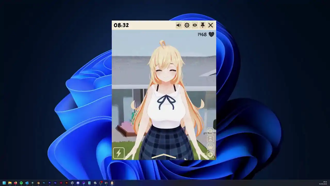The width and height of the screenshot is (330, 186).
Task: Open Premiere Pro from the taskbar
Action: [x=49, y=183]
